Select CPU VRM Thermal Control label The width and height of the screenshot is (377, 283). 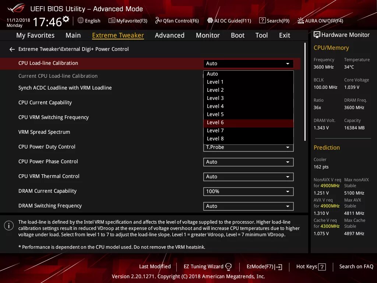49,176
